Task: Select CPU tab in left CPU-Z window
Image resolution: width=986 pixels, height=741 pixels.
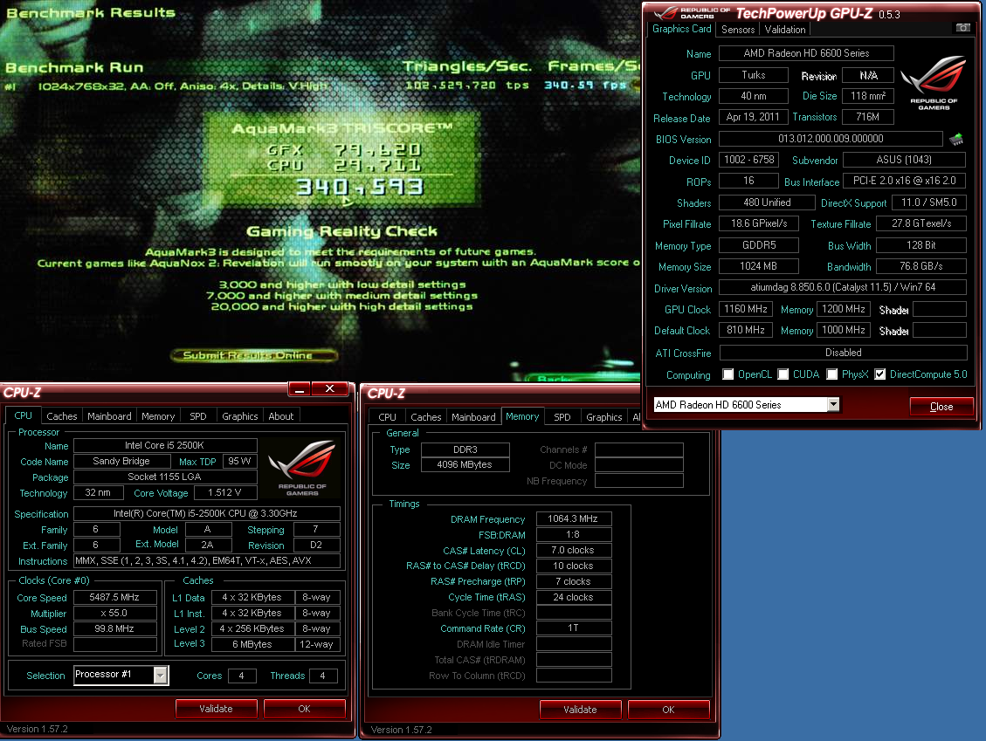Action: pos(24,415)
